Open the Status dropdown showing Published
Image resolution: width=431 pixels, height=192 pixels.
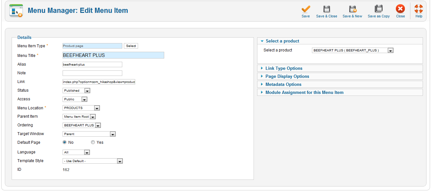(76, 91)
